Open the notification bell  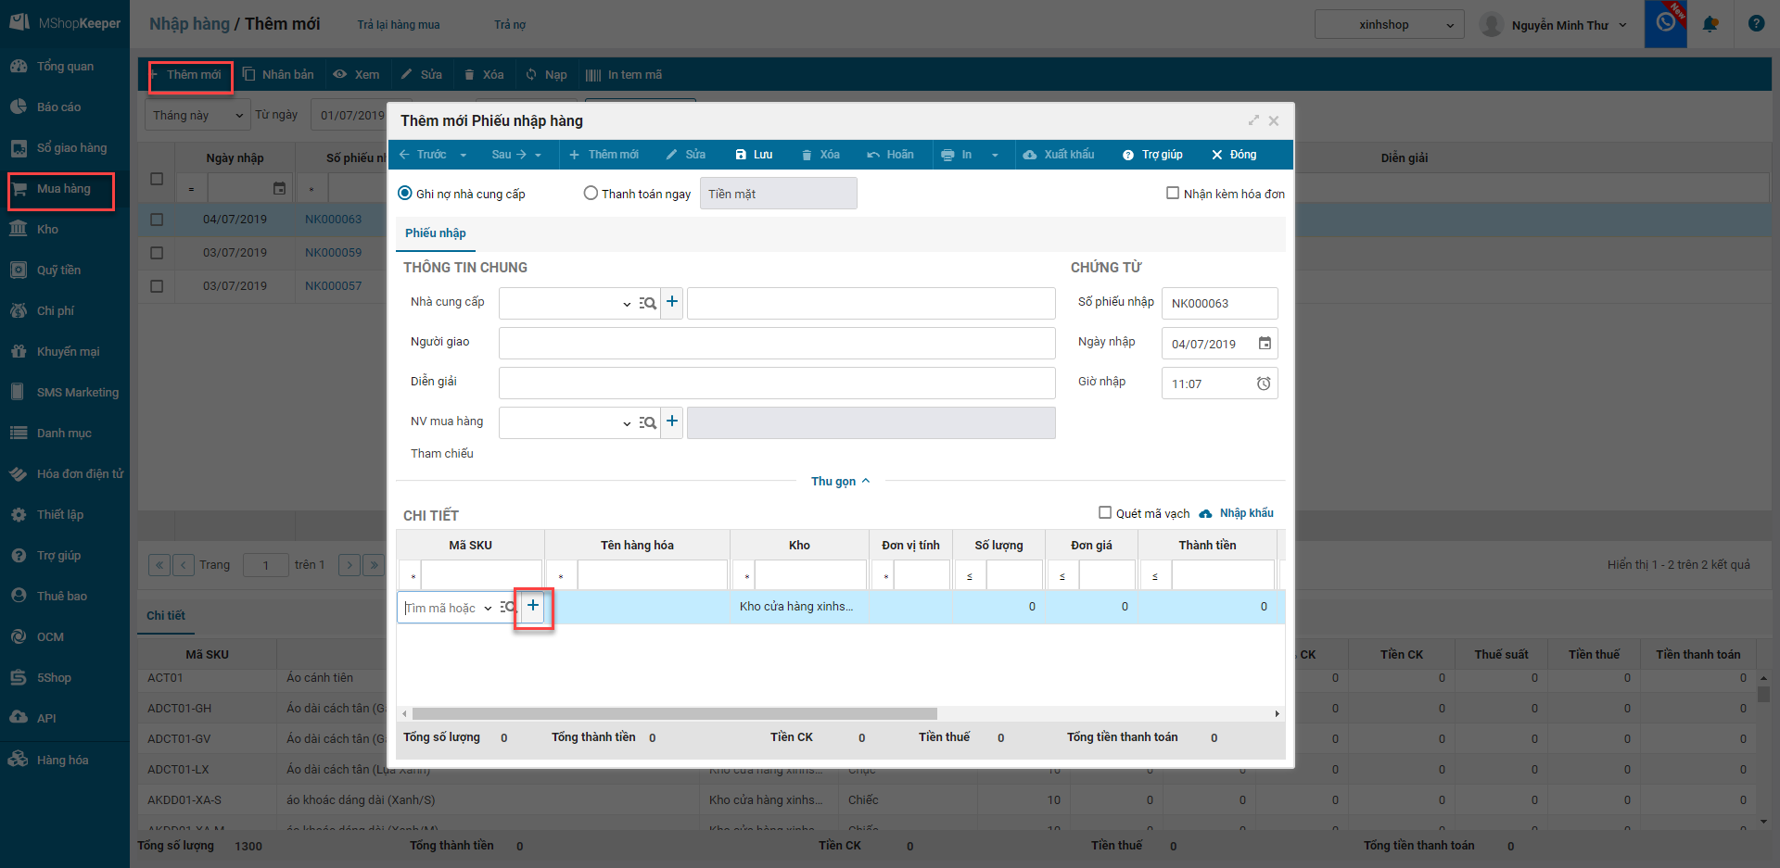click(1710, 24)
